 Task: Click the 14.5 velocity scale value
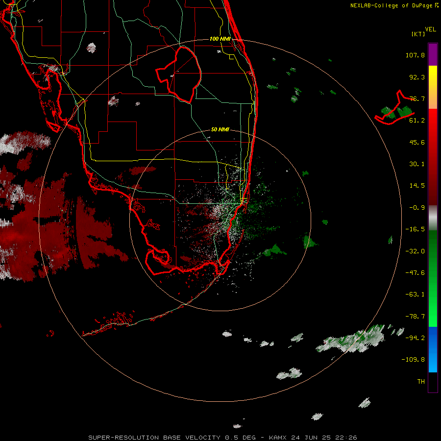point(417,186)
